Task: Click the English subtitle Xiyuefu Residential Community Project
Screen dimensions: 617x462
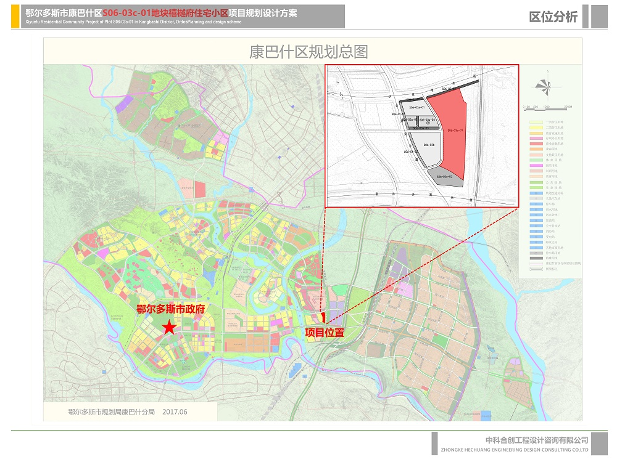Action: pyautogui.click(x=133, y=22)
